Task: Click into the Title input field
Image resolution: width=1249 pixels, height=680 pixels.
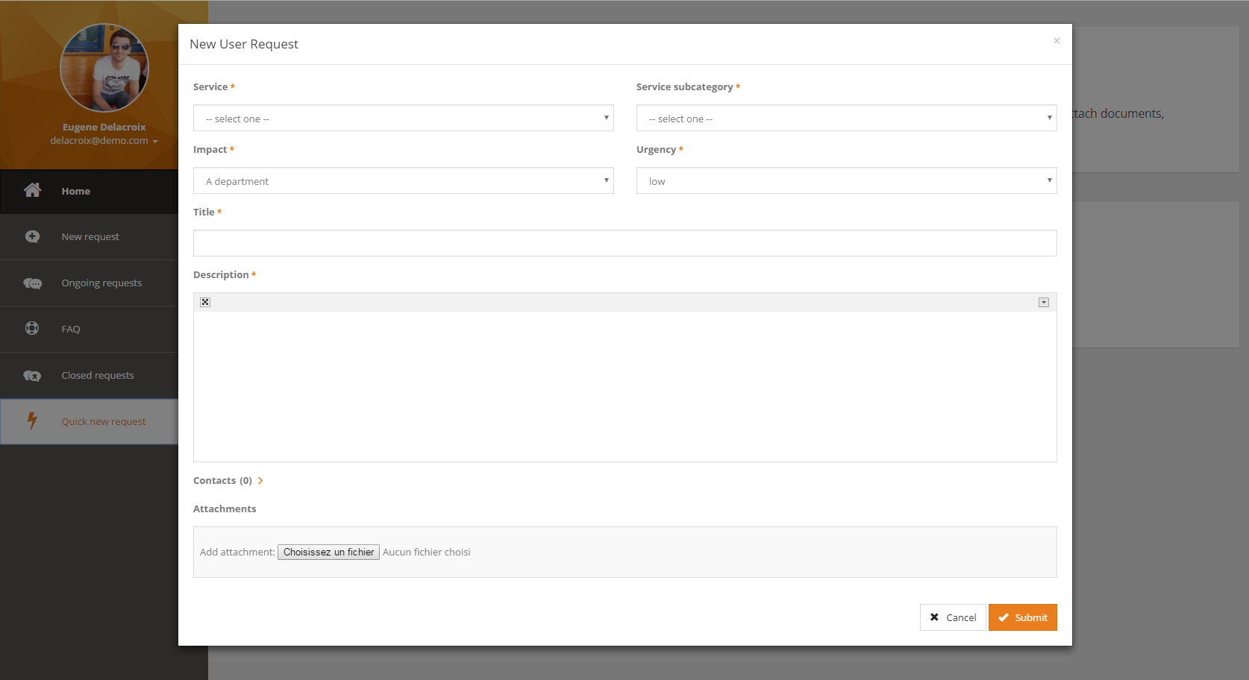Action: [x=624, y=243]
